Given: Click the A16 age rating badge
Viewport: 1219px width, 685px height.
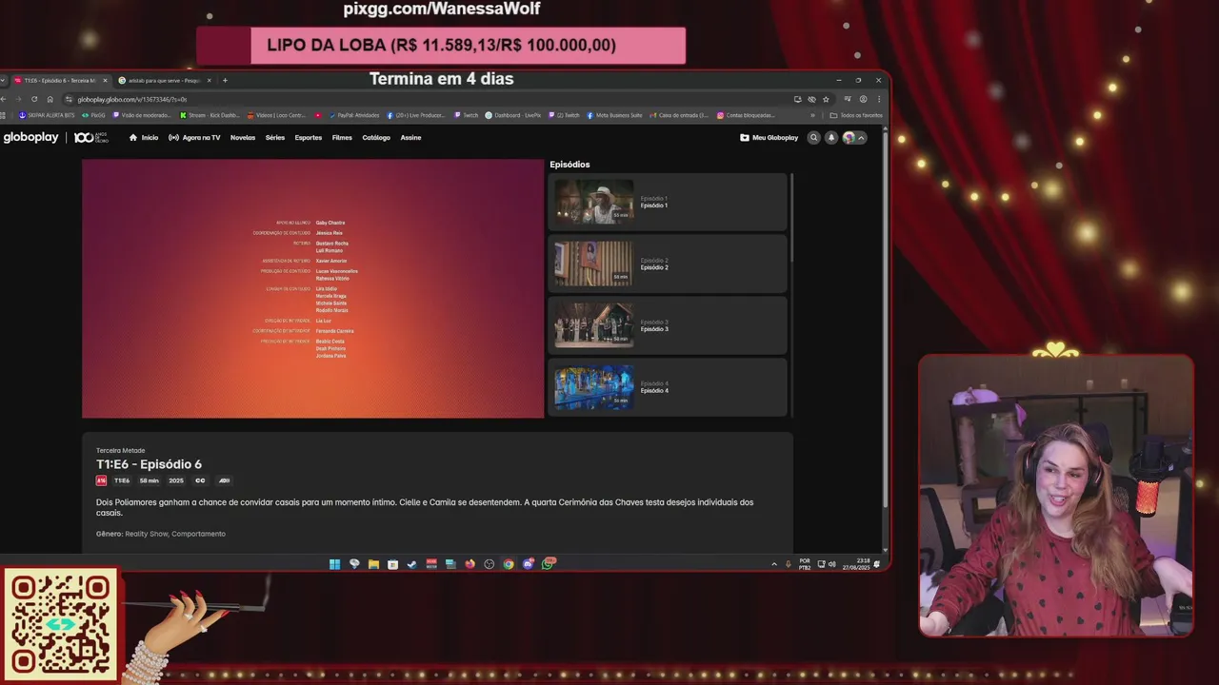Looking at the screenshot, I should (101, 480).
